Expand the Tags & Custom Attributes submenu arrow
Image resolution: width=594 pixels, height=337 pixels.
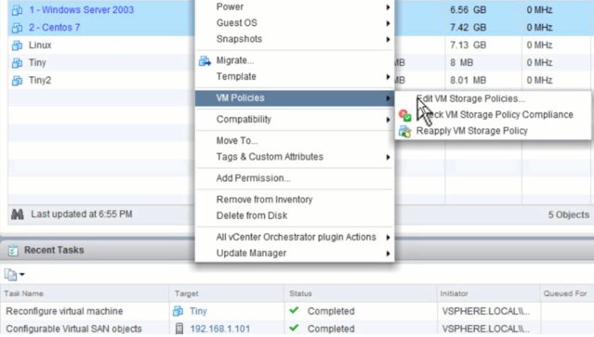(x=388, y=157)
